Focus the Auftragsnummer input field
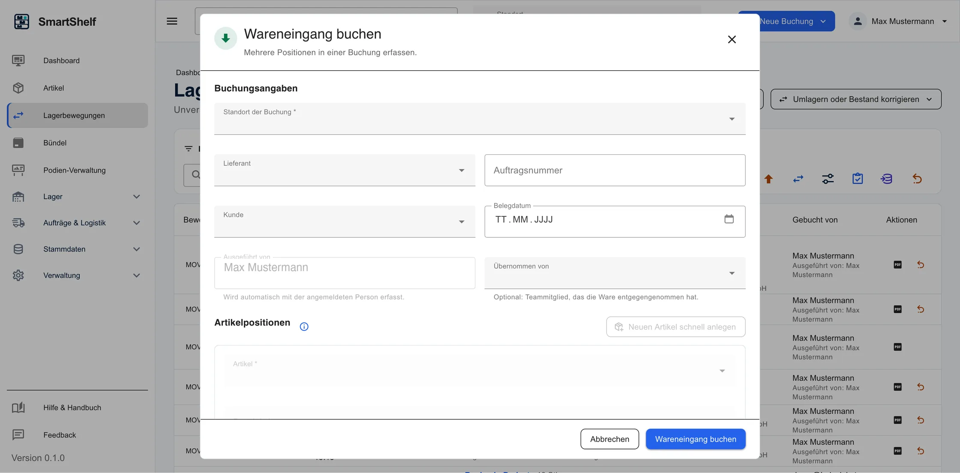The width and height of the screenshot is (960, 473). point(615,170)
